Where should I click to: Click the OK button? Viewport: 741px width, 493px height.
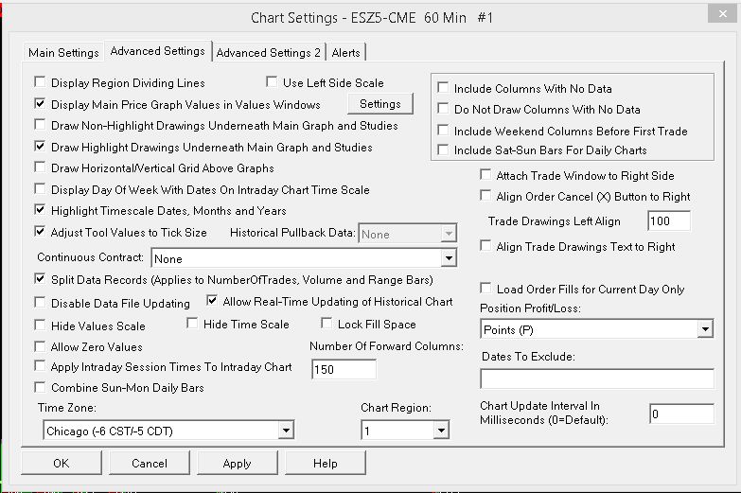(62, 463)
